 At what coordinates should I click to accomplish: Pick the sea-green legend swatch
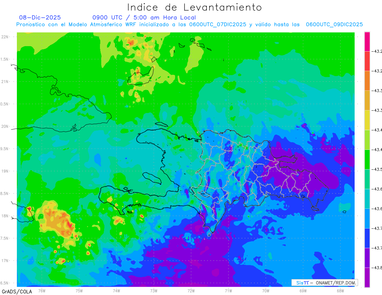[x=367, y=179]
